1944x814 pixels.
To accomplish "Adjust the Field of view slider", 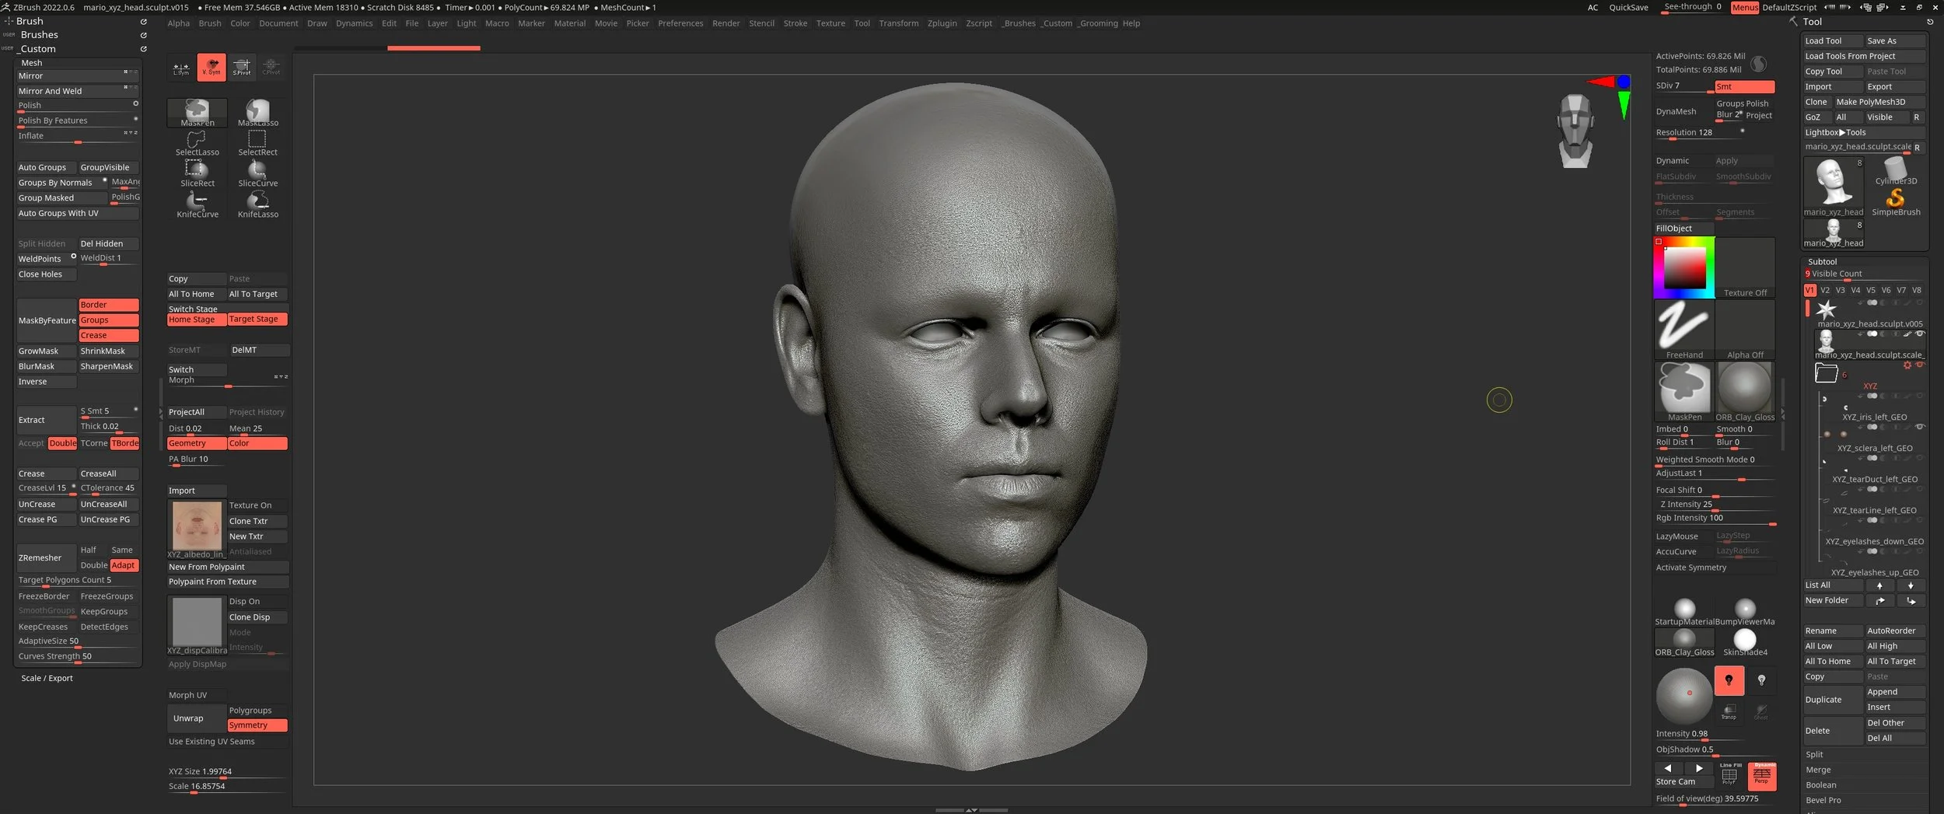I will 1715,799.
